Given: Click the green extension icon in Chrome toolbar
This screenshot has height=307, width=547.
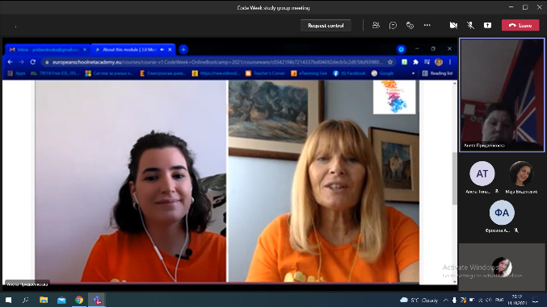Looking at the screenshot, I should 404,62.
